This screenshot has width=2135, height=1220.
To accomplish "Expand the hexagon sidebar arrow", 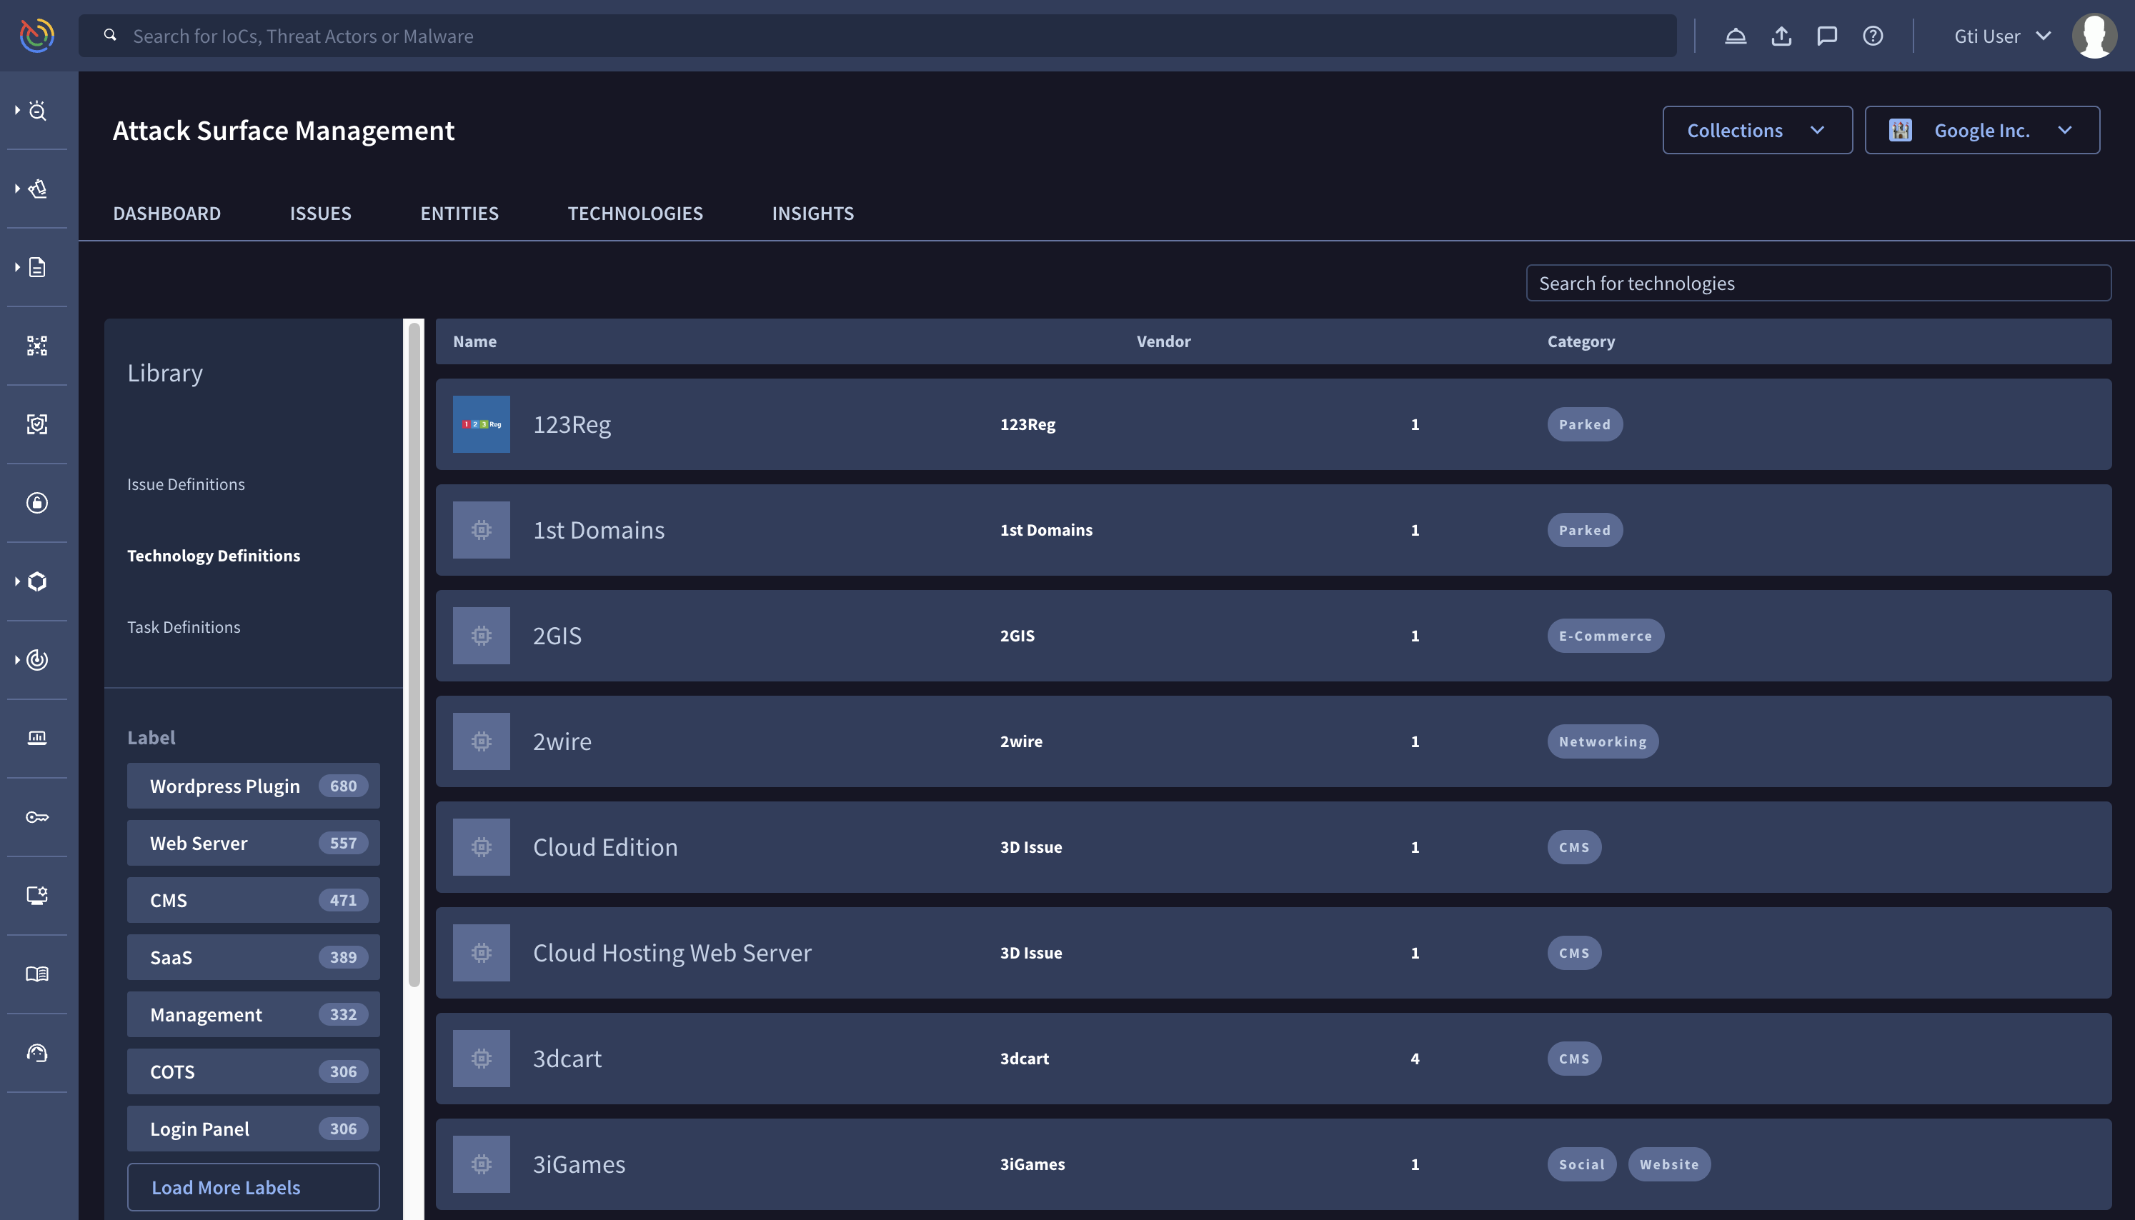I will [16, 581].
